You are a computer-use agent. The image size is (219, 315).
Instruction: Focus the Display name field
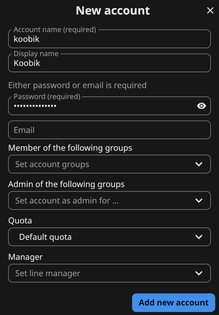(109, 63)
